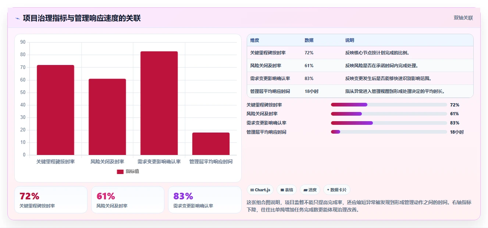488x228 pixels.
Task: Click the 管理层平均响应时间 progress bar
Action: coord(389,132)
